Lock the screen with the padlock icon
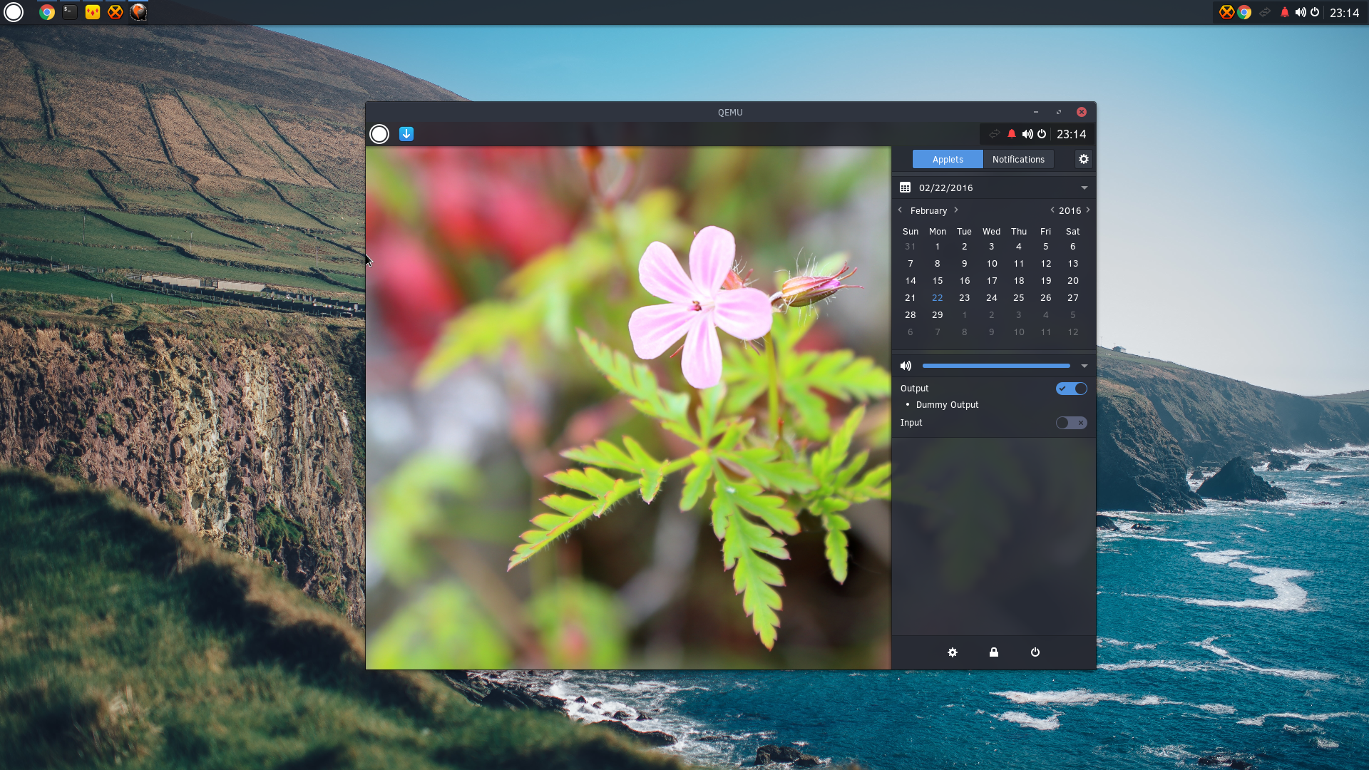The height and width of the screenshot is (770, 1369). tap(994, 652)
